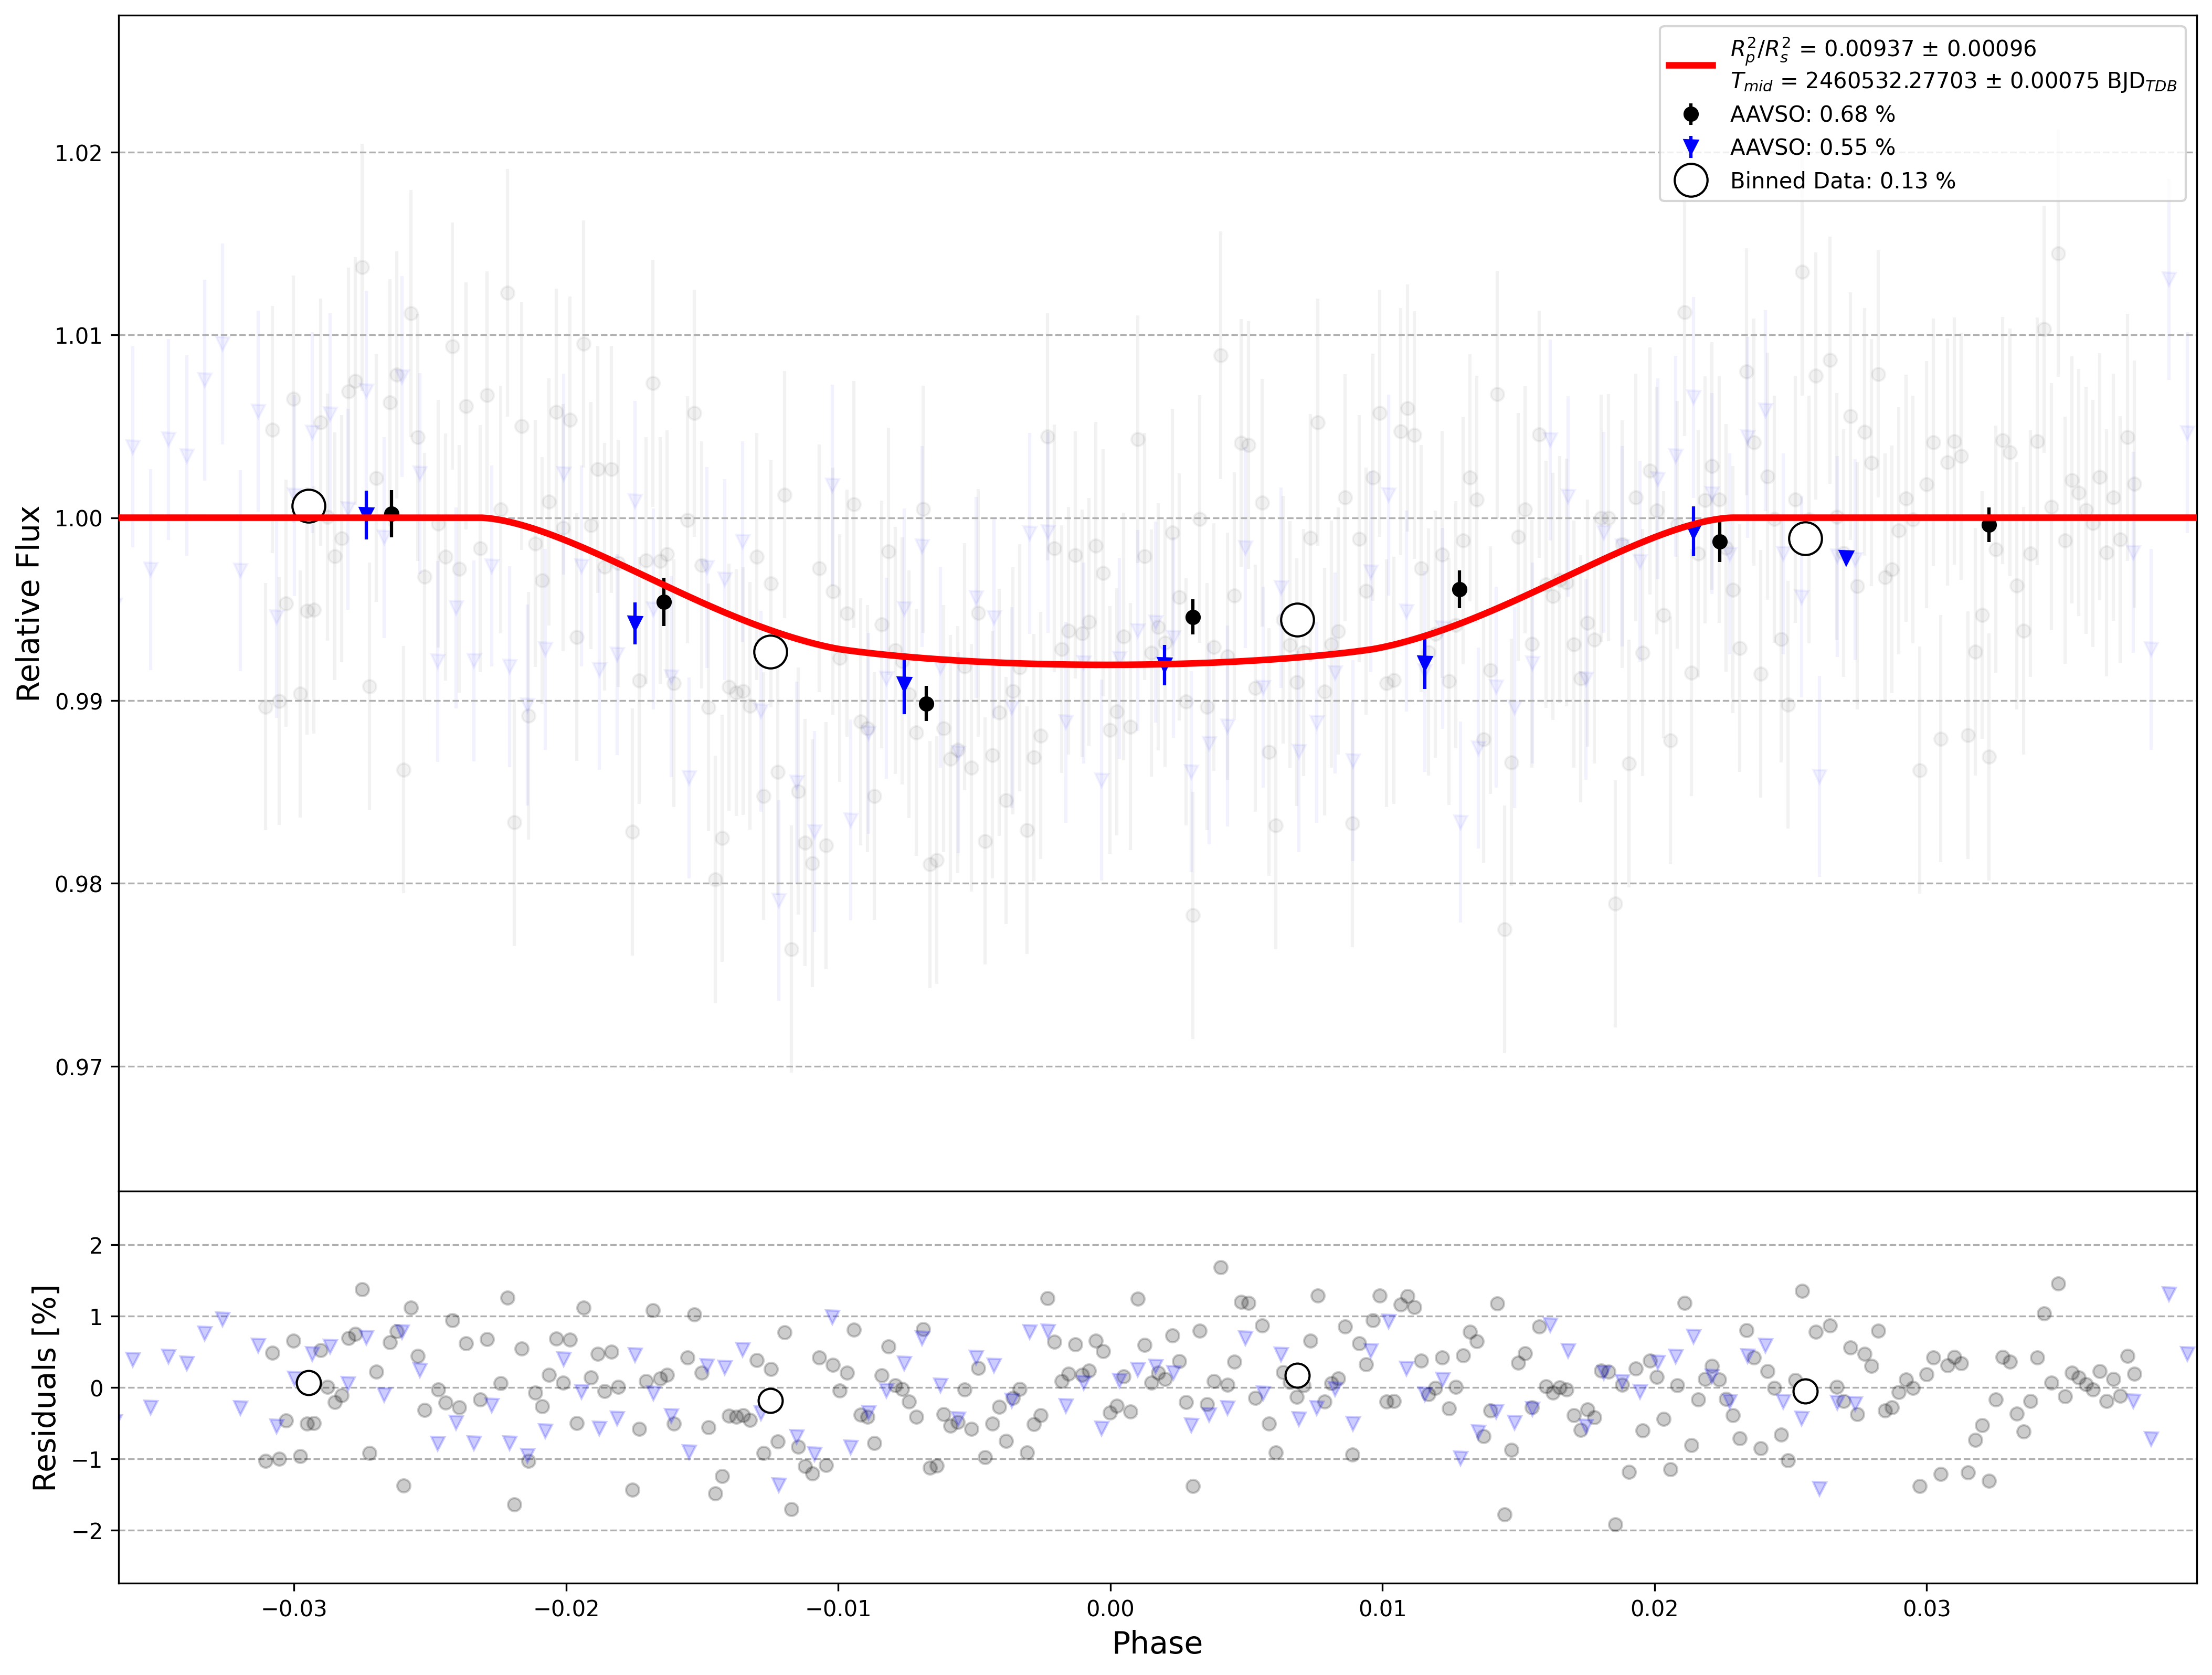Click the flux binned circle near phase 0.007
This screenshot has width=2212, height=1675.
[1297, 620]
